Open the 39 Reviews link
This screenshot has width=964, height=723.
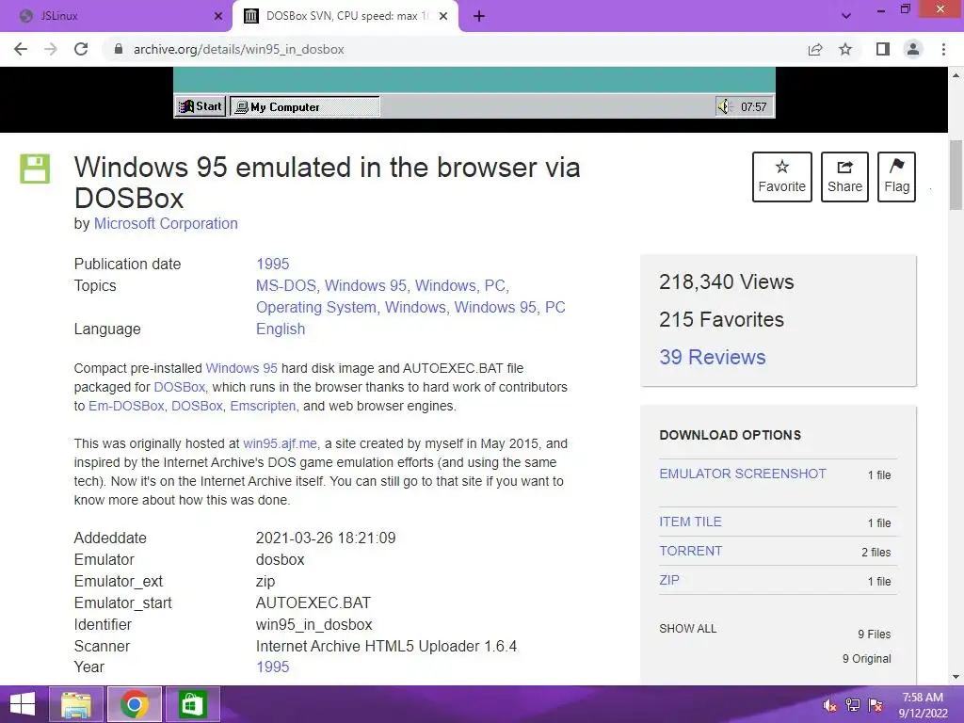pyautogui.click(x=713, y=357)
